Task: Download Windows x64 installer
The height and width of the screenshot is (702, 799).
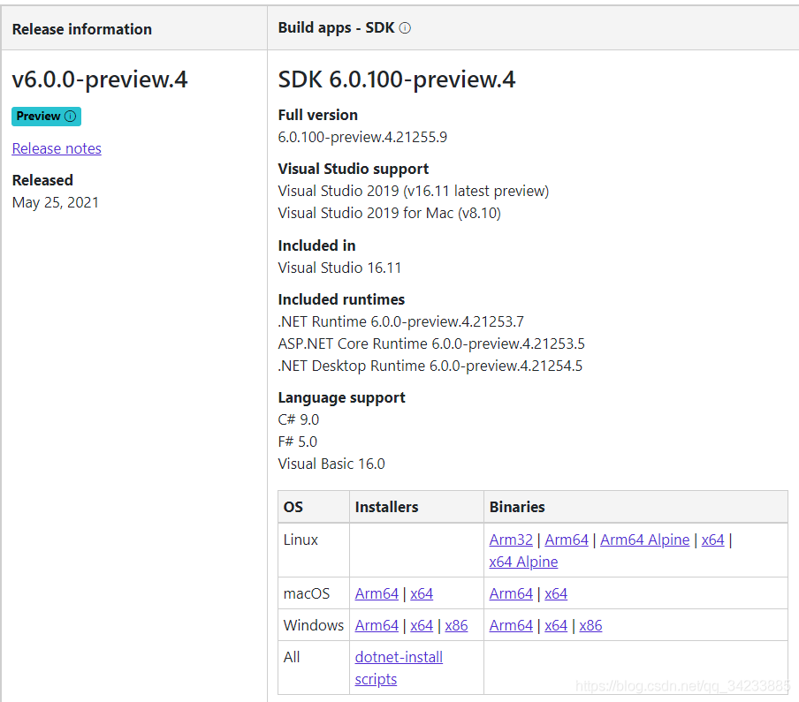Action: [422, 625]
